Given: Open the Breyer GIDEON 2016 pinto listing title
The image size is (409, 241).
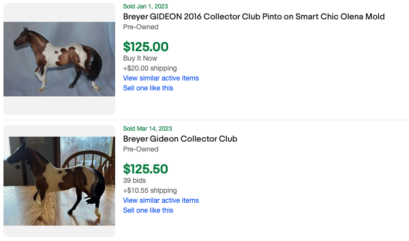Looking at the screenshot, I should click(254, 17).
